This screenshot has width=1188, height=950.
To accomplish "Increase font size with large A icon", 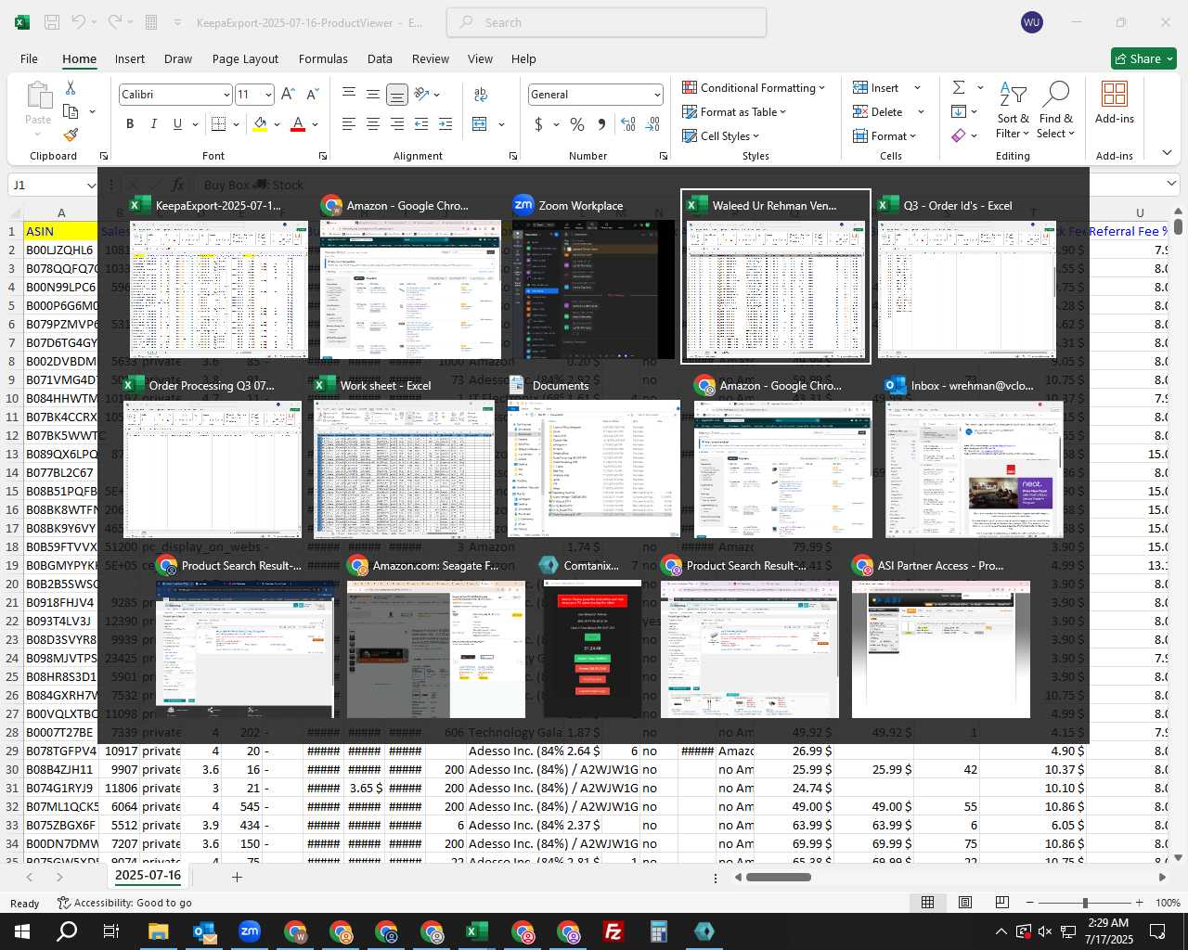I will pos(288,94).
